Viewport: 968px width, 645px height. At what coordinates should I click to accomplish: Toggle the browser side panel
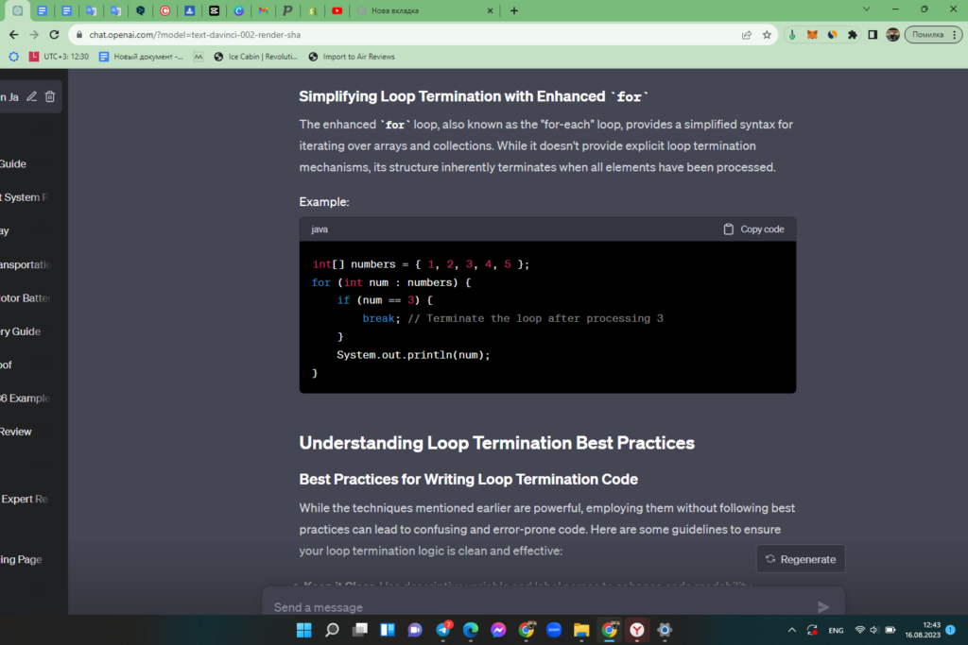[x=873, y=35]
